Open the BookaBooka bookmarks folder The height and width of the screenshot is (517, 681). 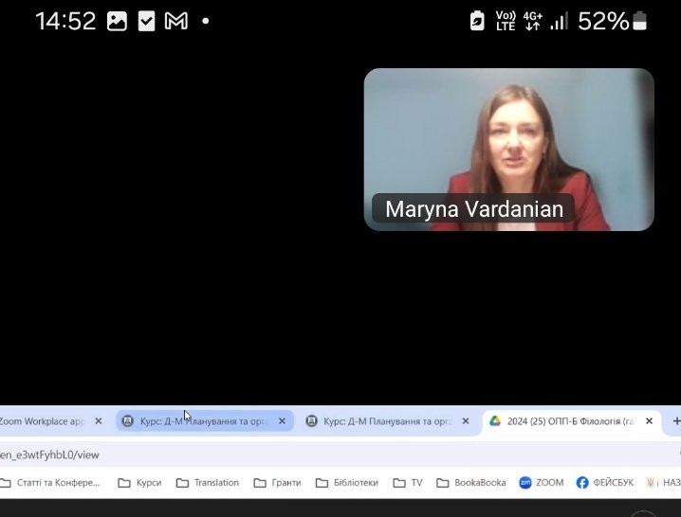[x=470, y=483]
